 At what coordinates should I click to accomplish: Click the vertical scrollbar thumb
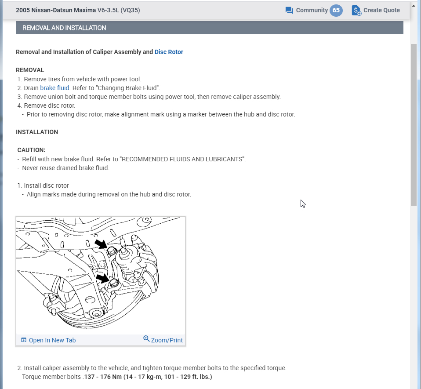coord(414,125)
